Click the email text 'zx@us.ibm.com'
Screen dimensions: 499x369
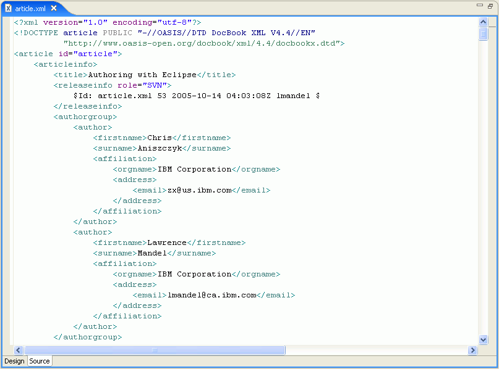(x=200, y=190)
